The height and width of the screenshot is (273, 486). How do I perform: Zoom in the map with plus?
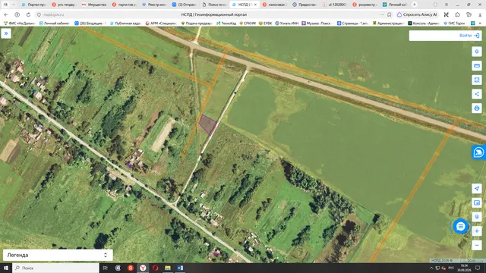(x=477, y=231)
